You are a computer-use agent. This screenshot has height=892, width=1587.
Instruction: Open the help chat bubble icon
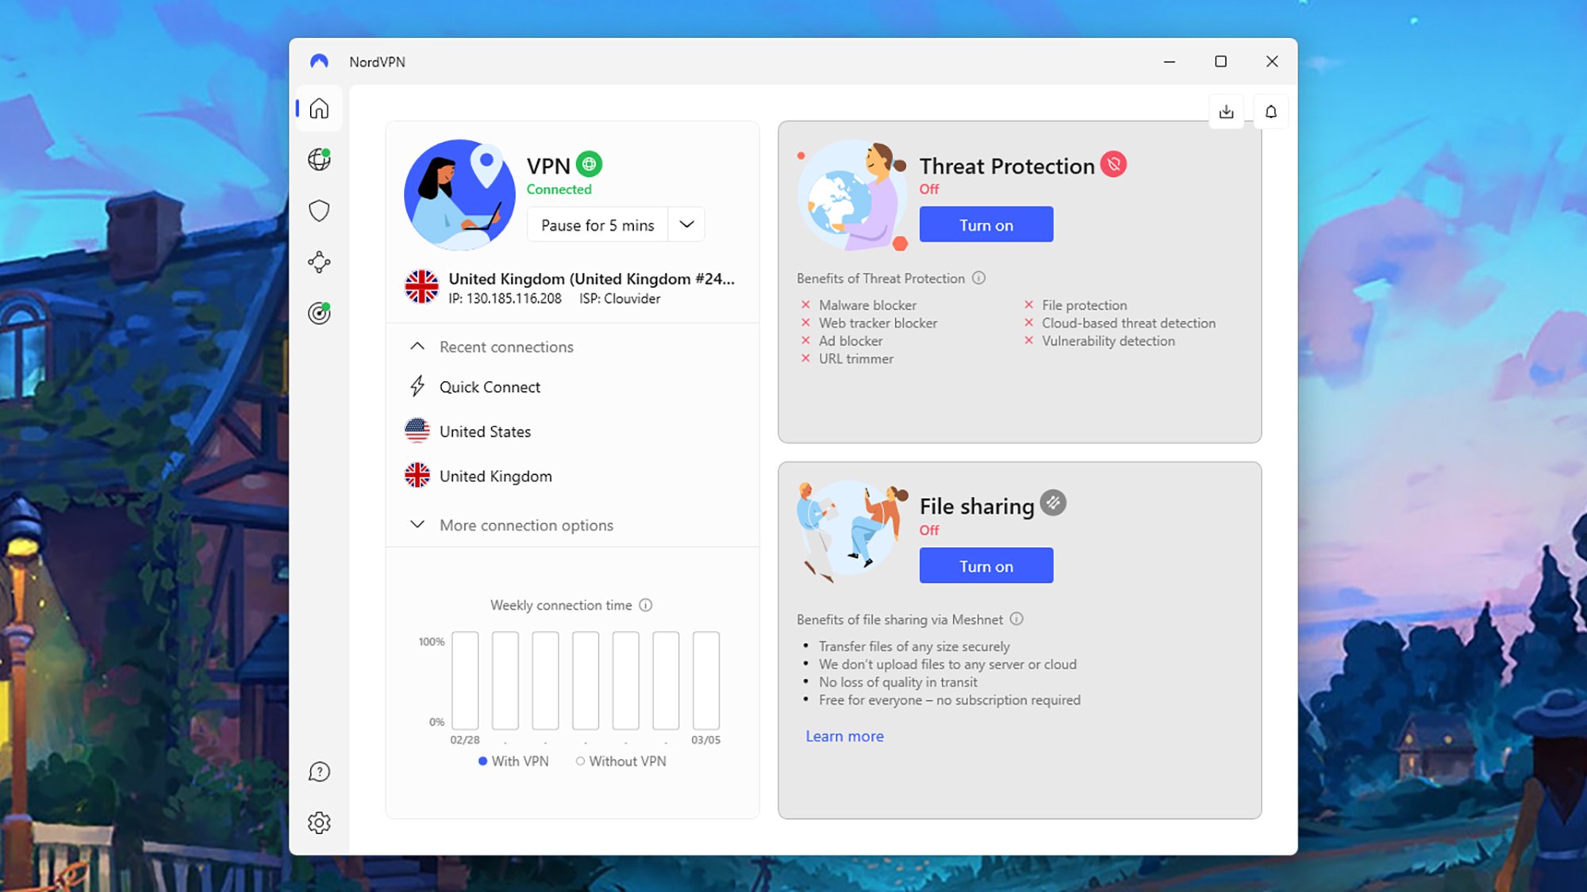click(x=319, y=771)
